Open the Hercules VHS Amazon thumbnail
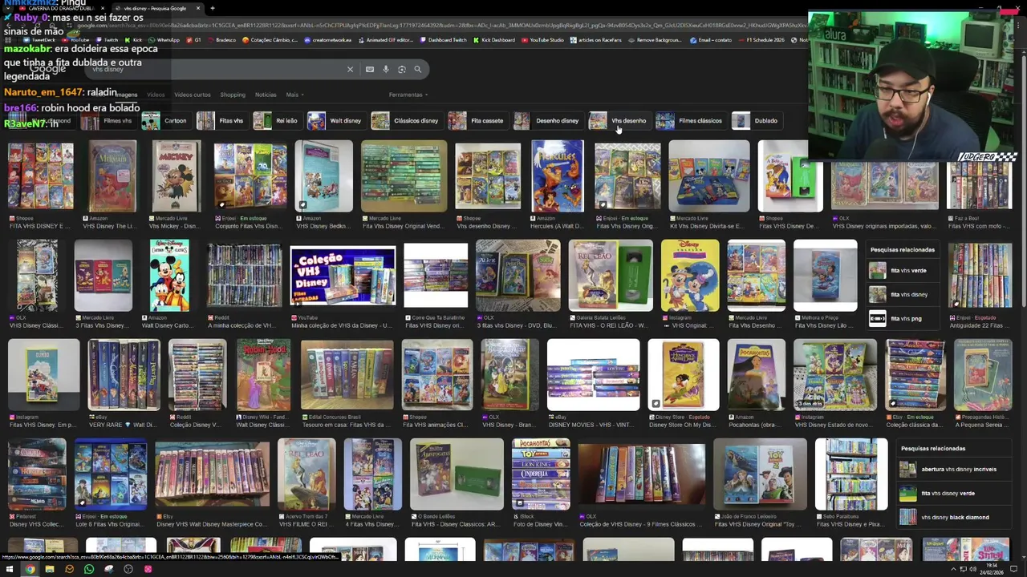Image resolution: width=1027 pixels, height=577 pixels. 558,176
